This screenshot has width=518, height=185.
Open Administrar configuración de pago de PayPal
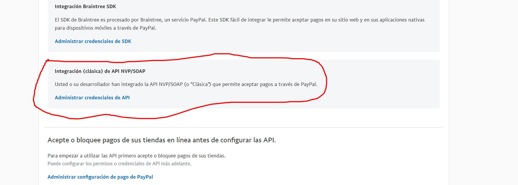100,177
